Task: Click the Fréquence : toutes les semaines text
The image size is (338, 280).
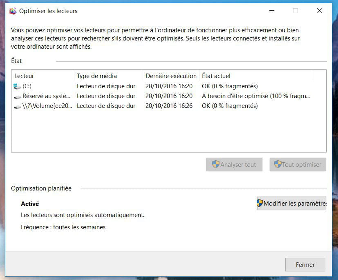Action: coord(63,227)
